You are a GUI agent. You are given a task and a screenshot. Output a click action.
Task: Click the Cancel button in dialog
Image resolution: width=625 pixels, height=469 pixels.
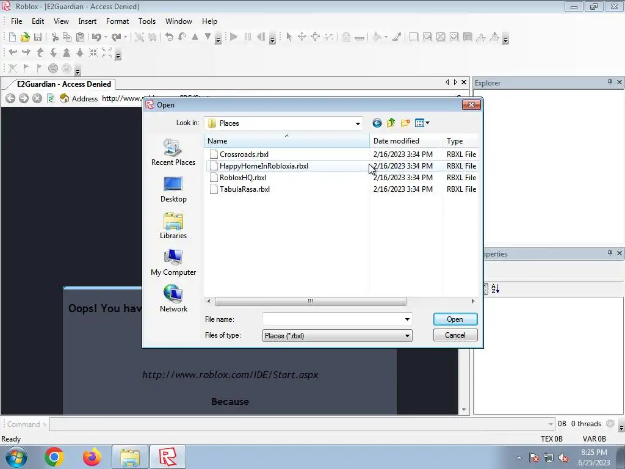point(455,335)
